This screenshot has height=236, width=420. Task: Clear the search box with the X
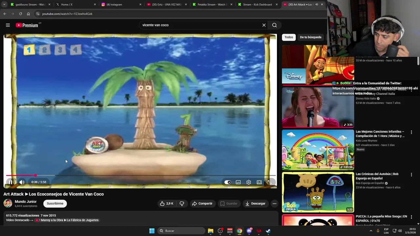pyautogui.click(x=264, y=25)
